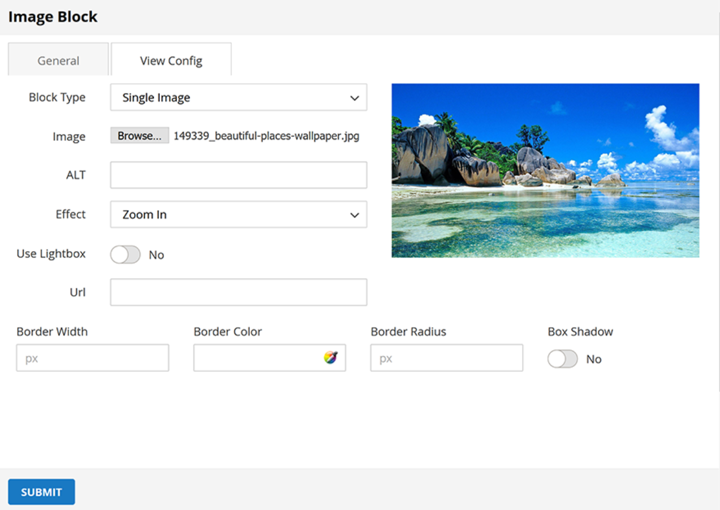Open the Block Type dropdown
This screenshot has height=510, width=720.
pyautogui.click(x=238, y=98)
